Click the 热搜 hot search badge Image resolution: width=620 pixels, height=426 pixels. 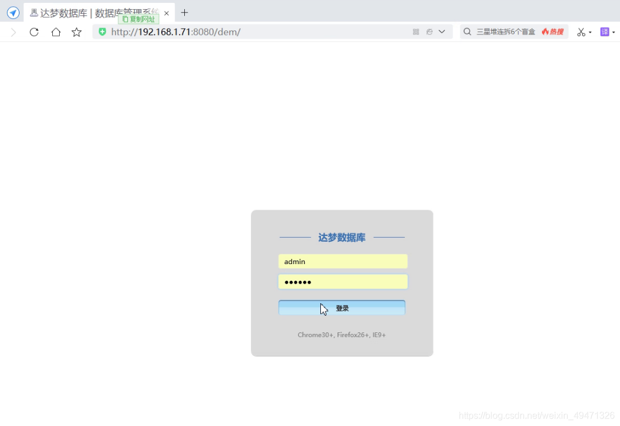coord(553,32)
